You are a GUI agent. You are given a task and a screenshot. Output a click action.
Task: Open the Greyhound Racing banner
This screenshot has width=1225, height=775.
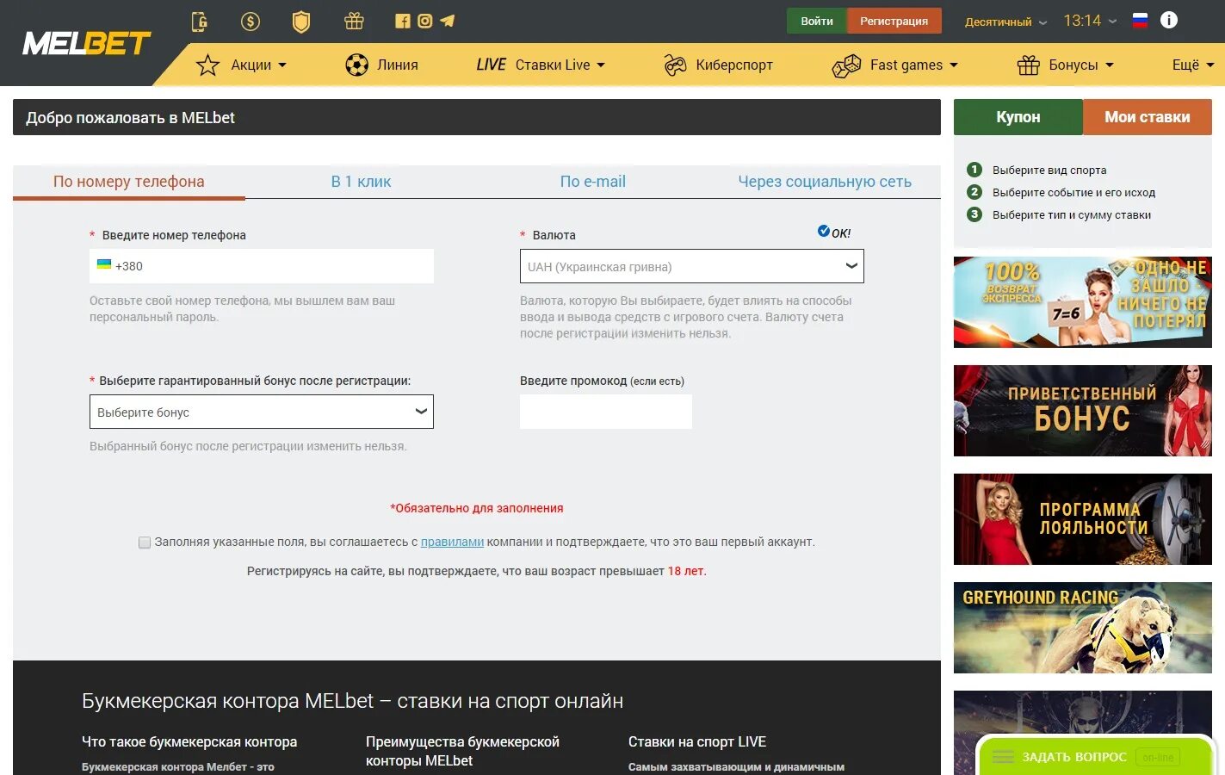[x=1083, y=628]
